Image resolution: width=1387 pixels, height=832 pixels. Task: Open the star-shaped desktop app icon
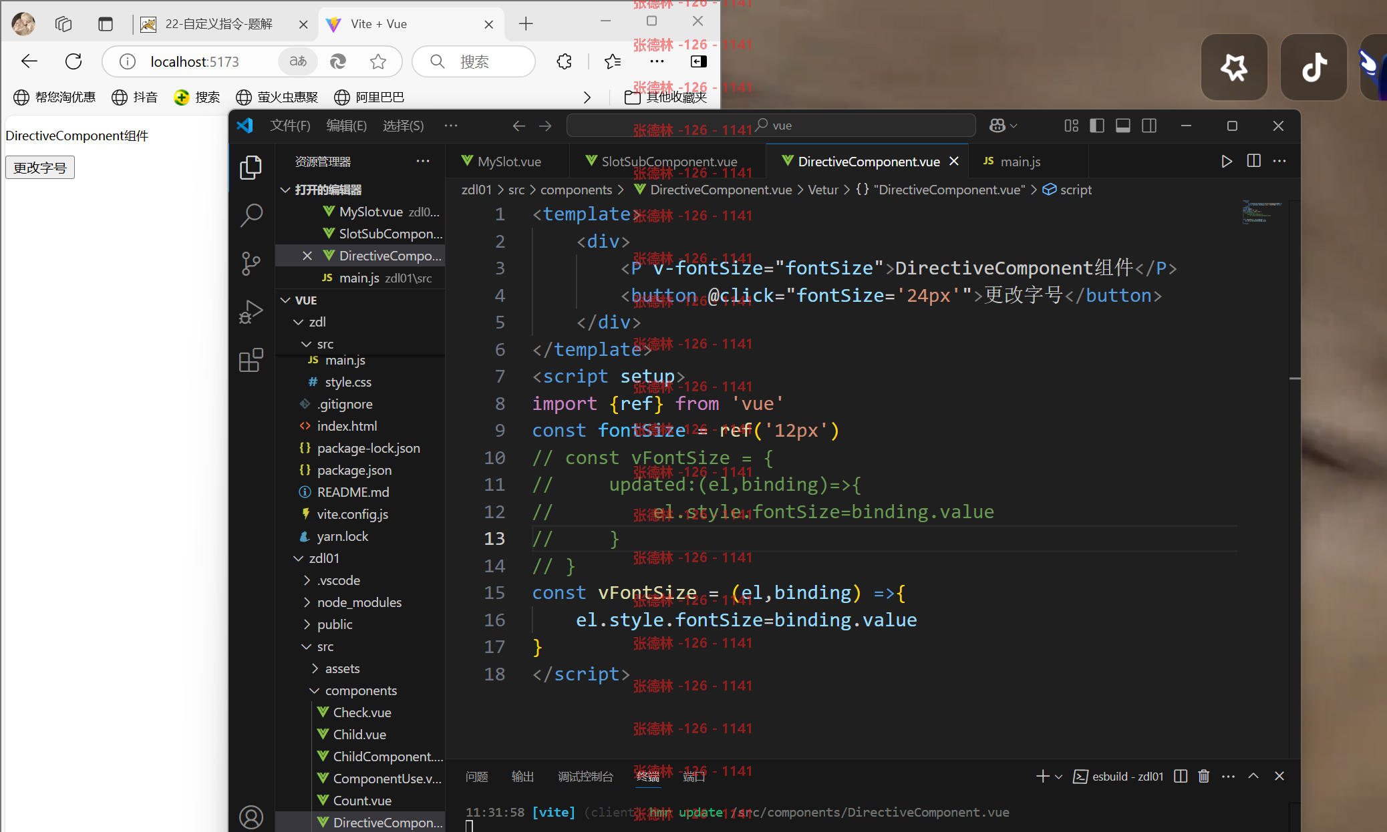[x=1234, y=67]
